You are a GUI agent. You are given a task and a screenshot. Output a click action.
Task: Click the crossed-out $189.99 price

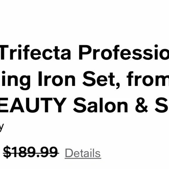pyautogui.click(x=31, y=152)
